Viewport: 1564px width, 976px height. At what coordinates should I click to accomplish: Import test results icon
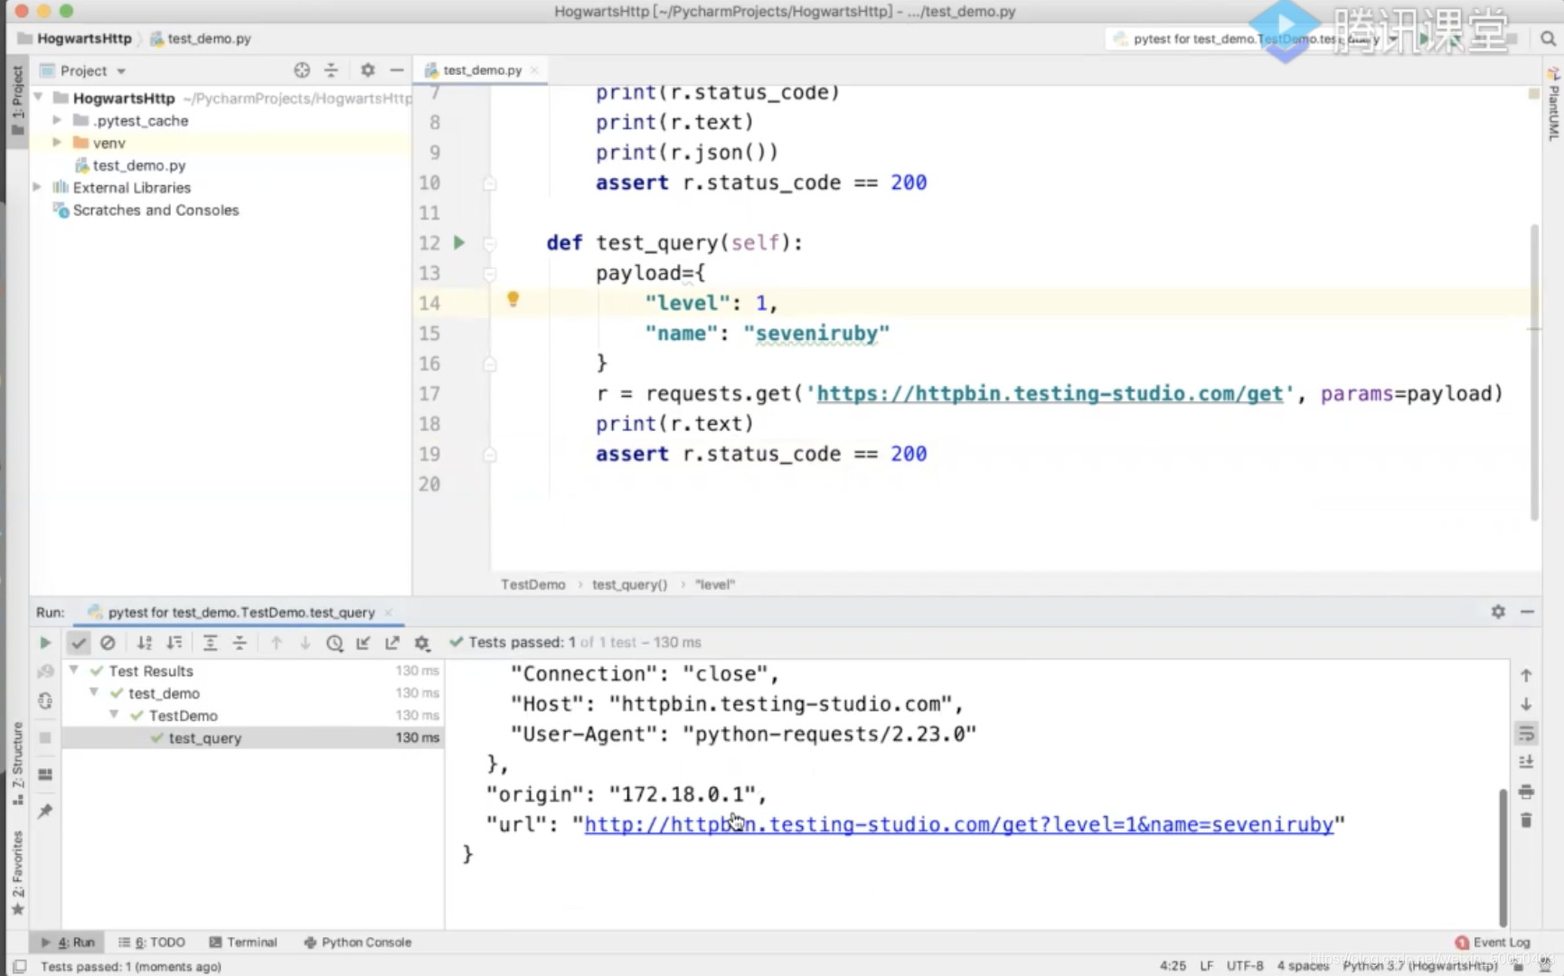[363, 643]
